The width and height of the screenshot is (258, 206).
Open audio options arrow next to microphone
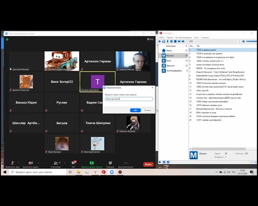click(19, 163)
